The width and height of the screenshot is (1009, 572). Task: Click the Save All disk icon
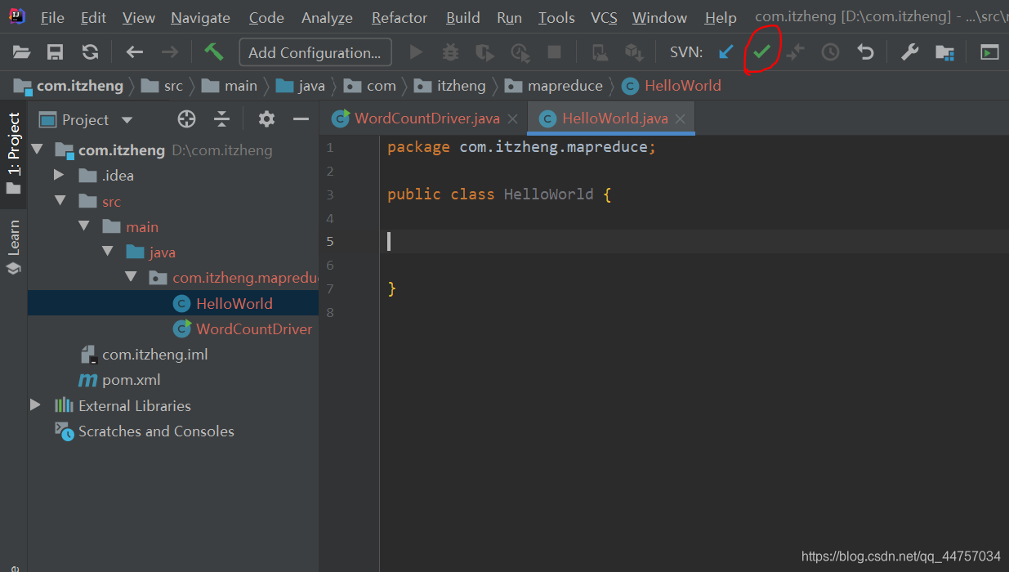coord(55,52)
